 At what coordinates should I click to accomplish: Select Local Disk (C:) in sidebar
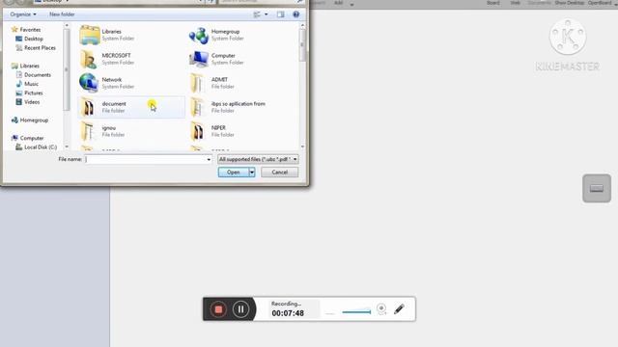coord(37,147)
